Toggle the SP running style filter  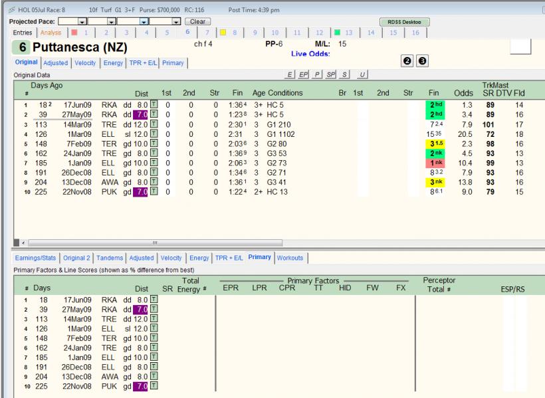pos(330,74)
